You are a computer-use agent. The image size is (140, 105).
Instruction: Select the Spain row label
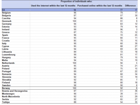pos(5,35)
